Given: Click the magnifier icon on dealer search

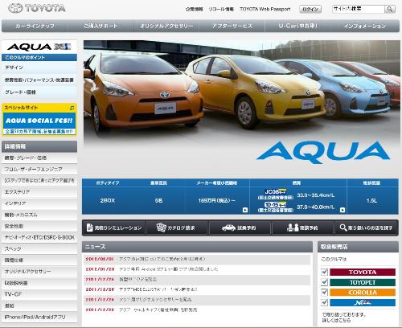Looking at the screenshot, I should tap(343, 228).
